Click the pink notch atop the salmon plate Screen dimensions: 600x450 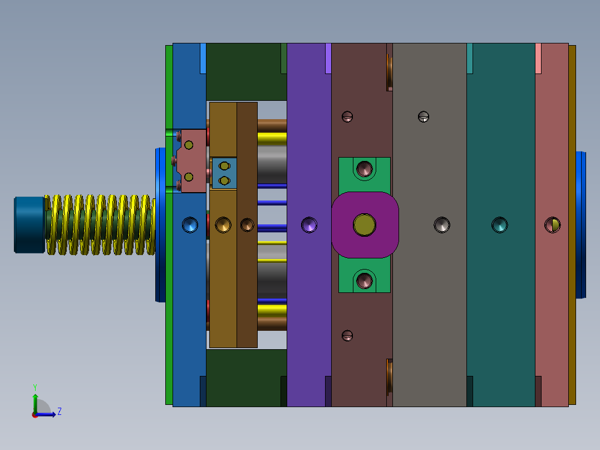pyautogui.click(x=538, y=58)
